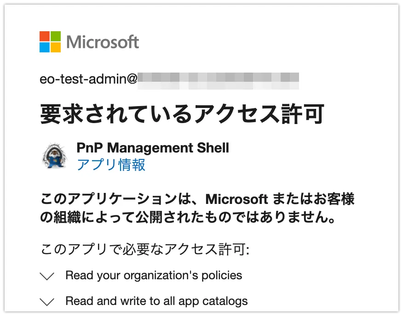Click the このアプリで必要なアクセス許可 label
Image resolution: width=403 pixels, height=316 pixels.
(x=145, y=249)
